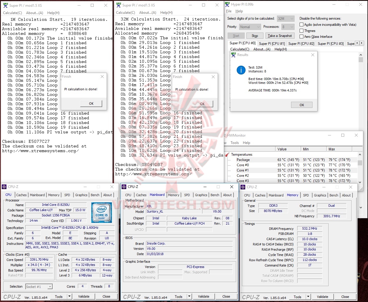Tick the Themes checkbox in Hyper PI
Screen dimensions: 368x302
click(x=301, y=30)
